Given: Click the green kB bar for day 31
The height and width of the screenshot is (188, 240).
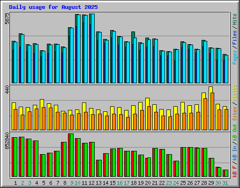Looking at the screenshot, I should point(226,173).
